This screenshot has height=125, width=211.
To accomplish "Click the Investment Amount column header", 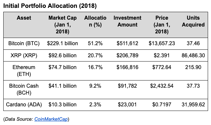I will 127,21.
